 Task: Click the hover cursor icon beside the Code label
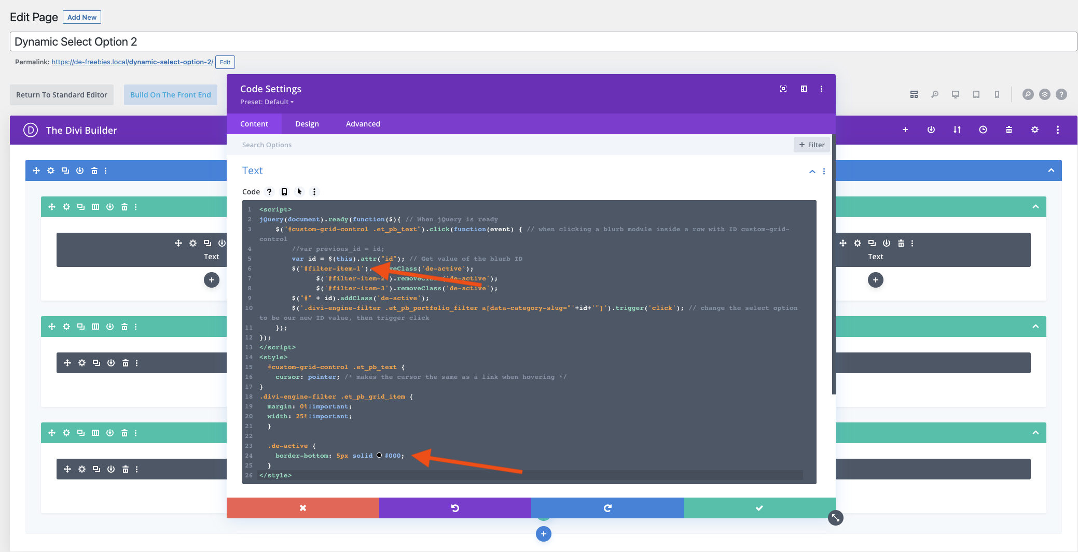[299, 192]
